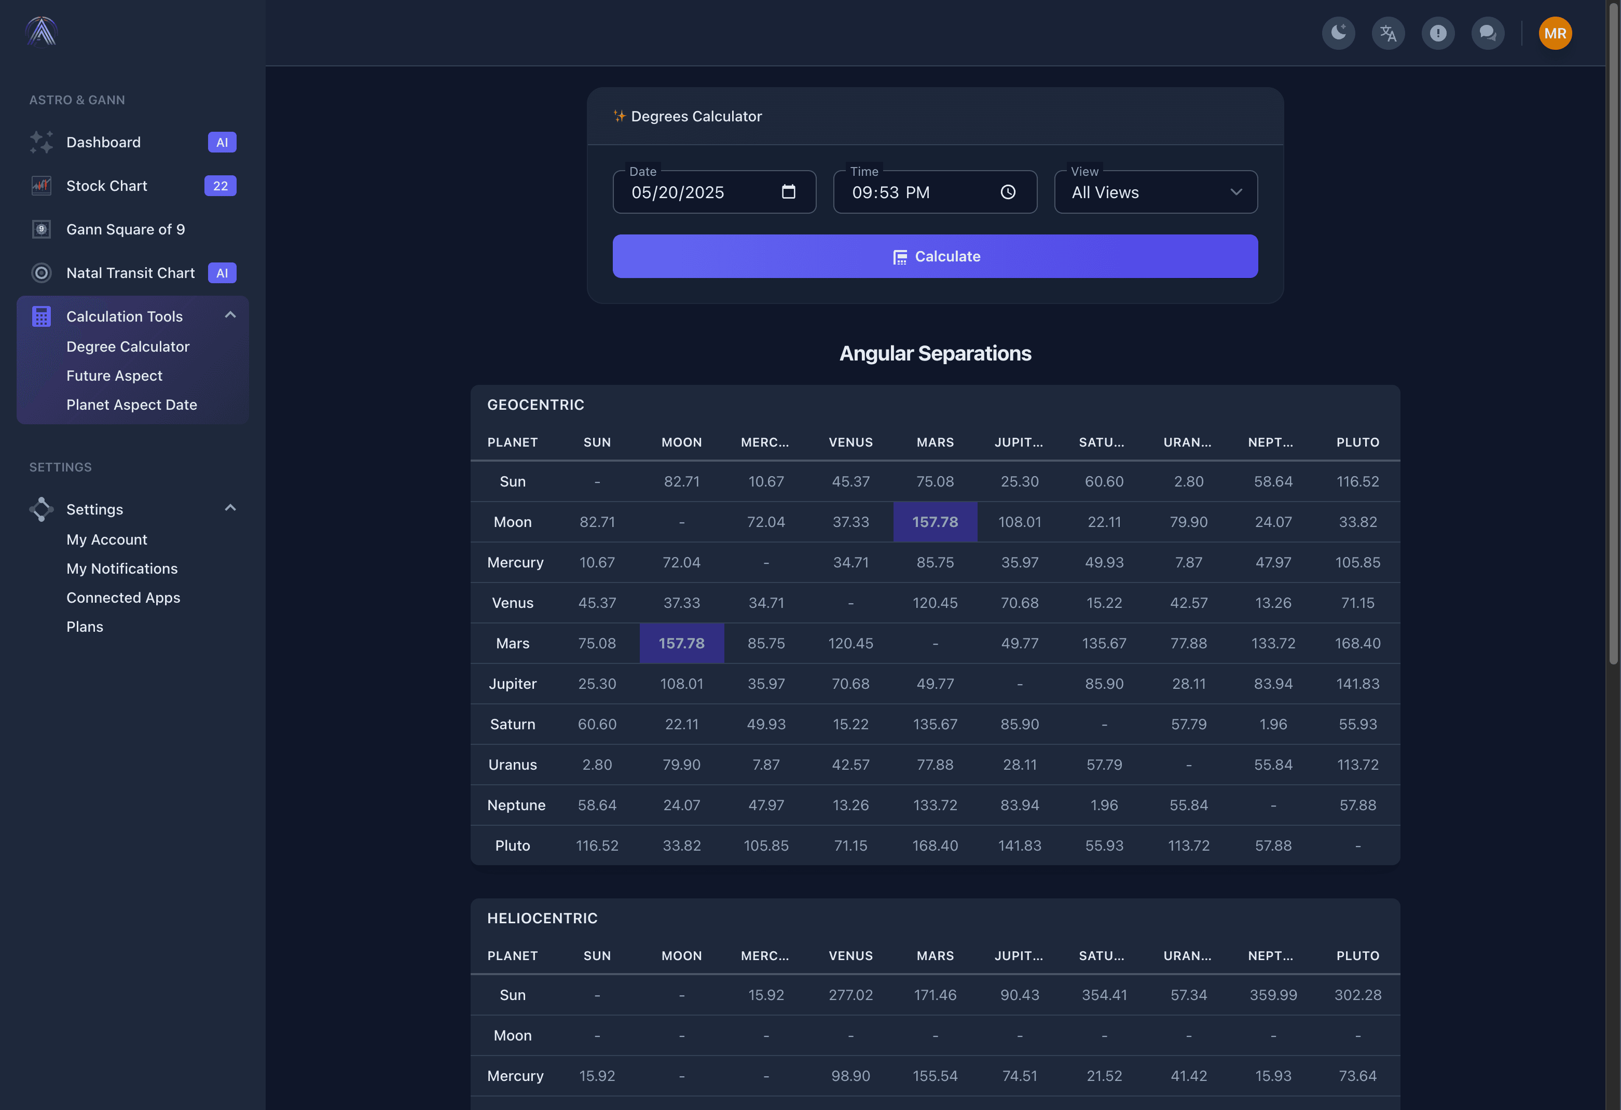Click the Calculation Tools calculator icon
The image size is (1621, 1110).
coord(41,316)
